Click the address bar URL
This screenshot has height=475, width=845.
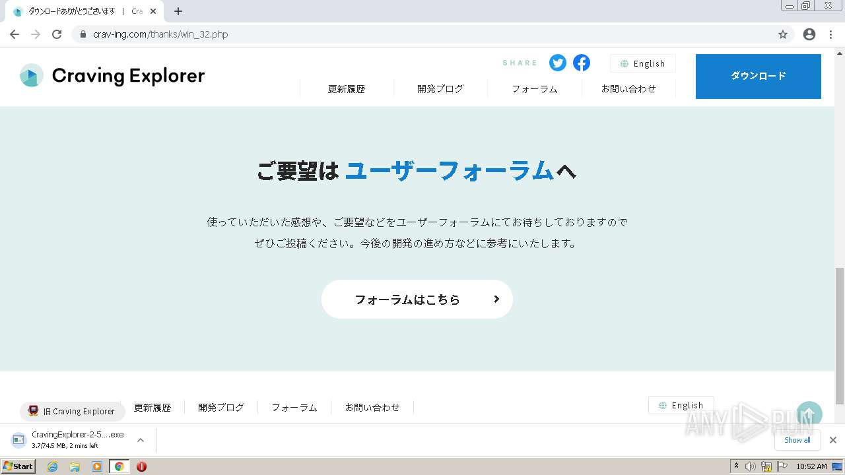click(x=160, y=34)
